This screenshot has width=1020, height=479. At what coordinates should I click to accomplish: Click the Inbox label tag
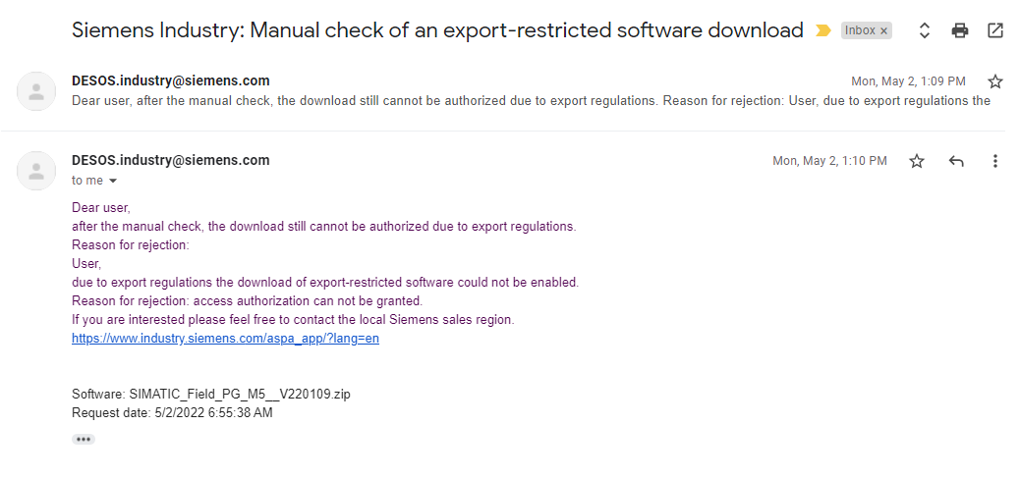coord(860,31)
